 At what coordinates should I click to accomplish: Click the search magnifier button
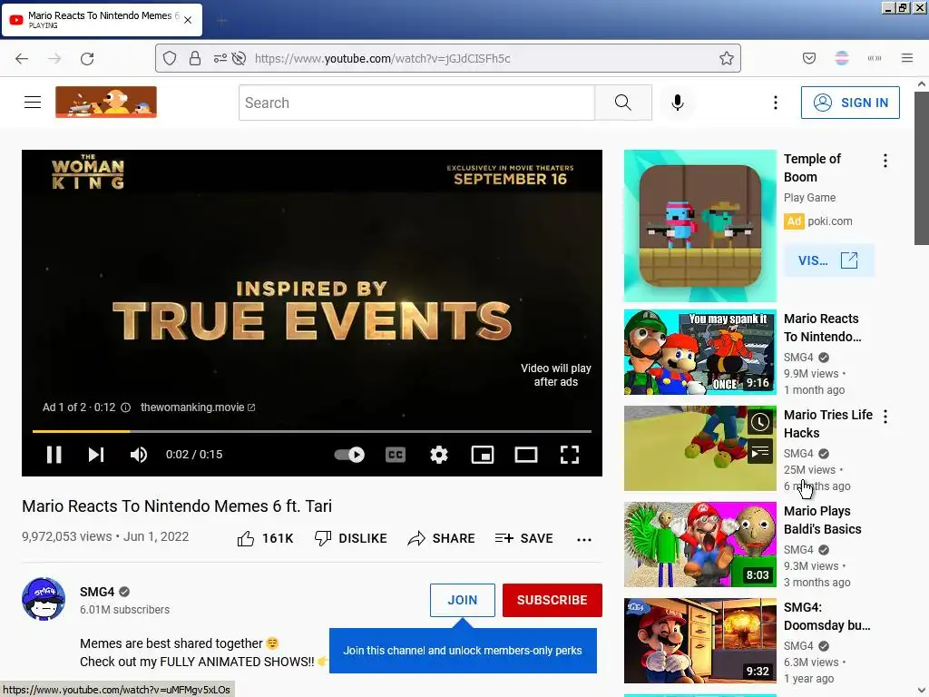(x=623, y=103)
